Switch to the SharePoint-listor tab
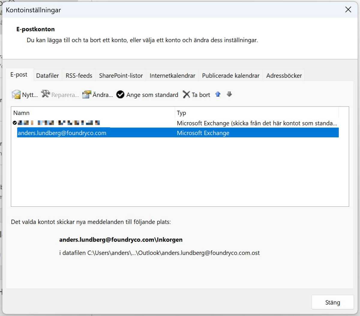This screenshot has width=360, height=316. [x=121, y=75]
